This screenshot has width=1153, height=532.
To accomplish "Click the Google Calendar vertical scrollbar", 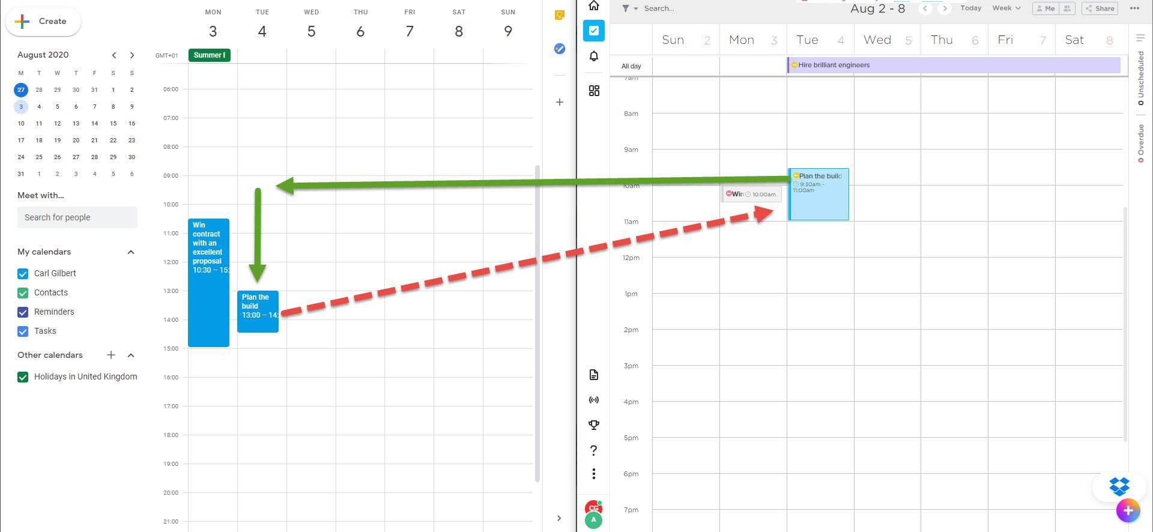I will [x=537, y=324].
